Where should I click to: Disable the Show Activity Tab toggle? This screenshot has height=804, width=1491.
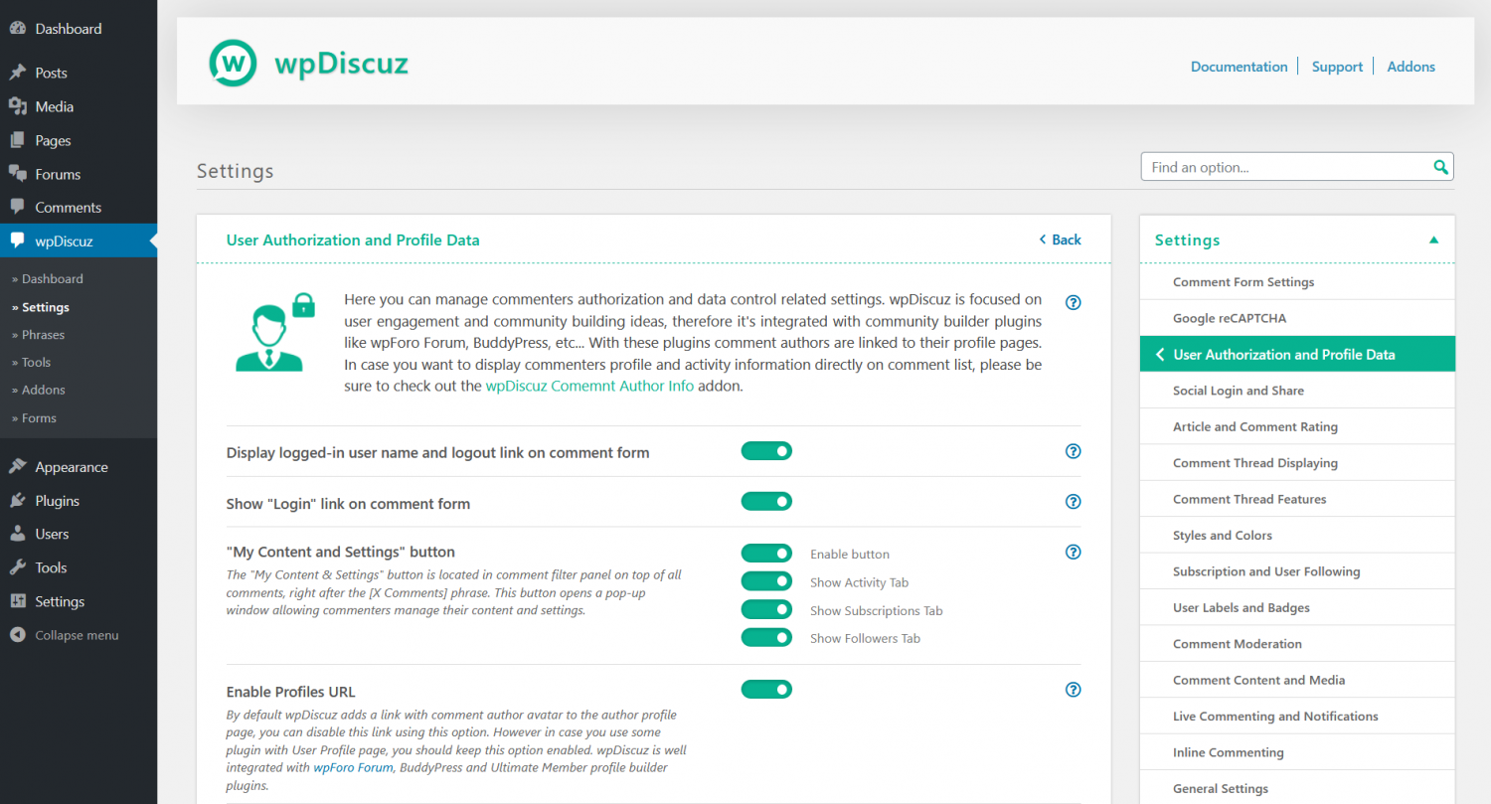coord(766,581)
